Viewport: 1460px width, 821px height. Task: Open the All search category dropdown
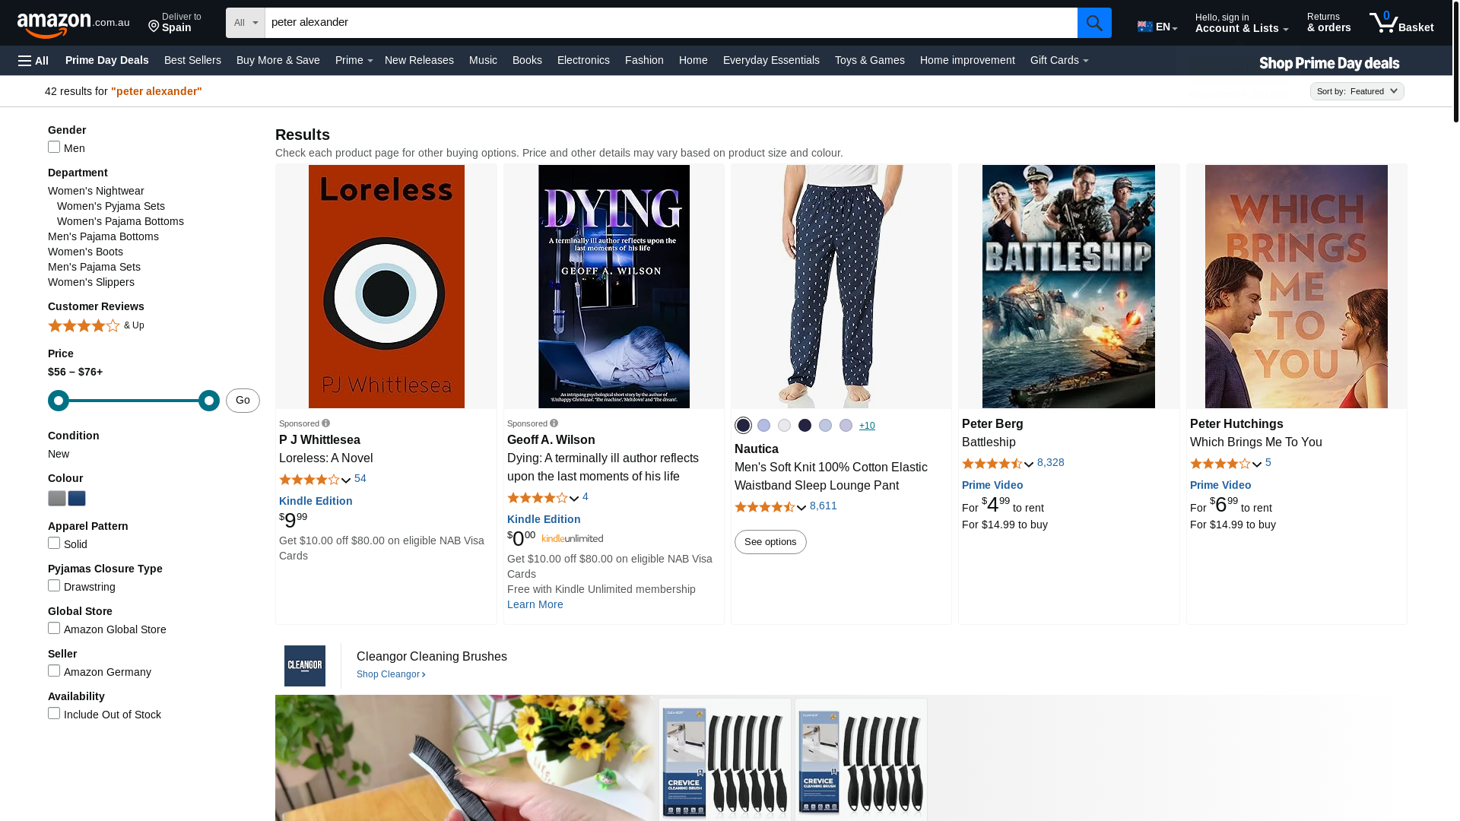[x=246, y=23]
